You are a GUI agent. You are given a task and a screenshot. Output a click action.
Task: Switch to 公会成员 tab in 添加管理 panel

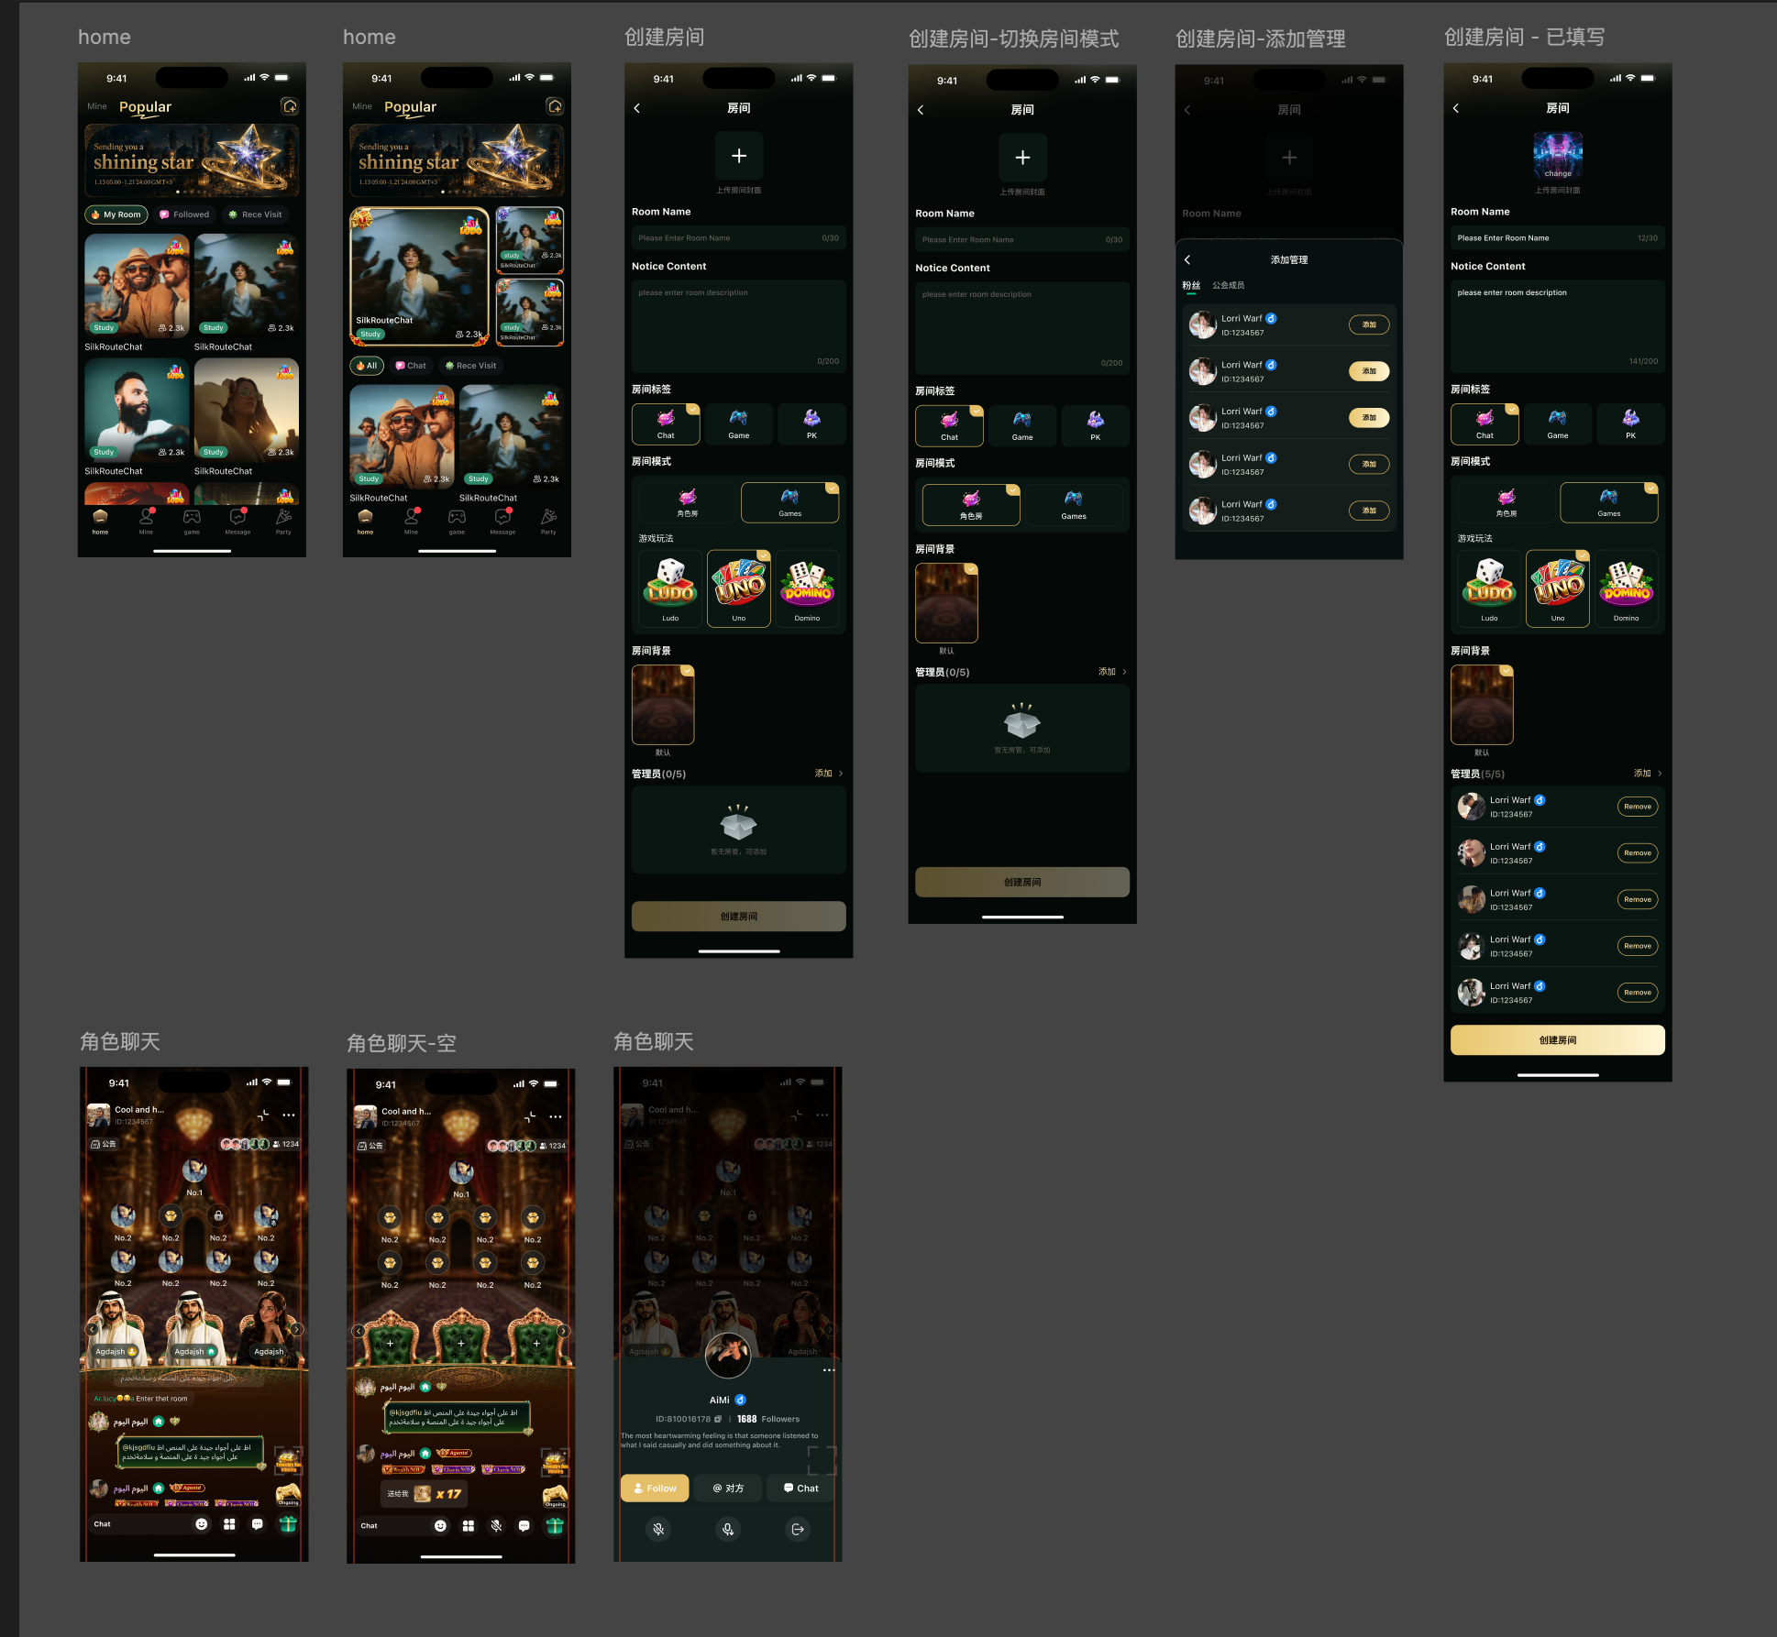[1229, 286]
